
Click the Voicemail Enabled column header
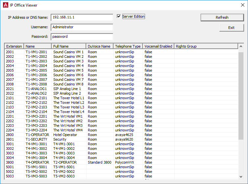158,46
